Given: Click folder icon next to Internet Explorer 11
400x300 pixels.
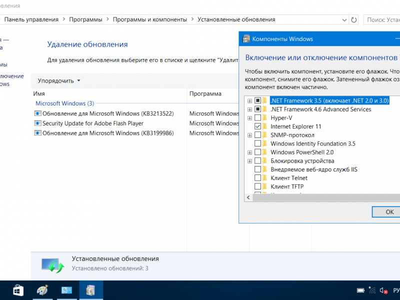Looking at the screenshot, I should point(265,126).
